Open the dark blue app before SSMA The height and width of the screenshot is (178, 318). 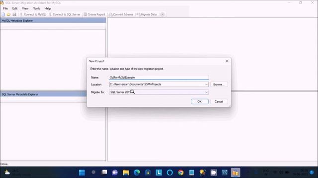click(225, 173)
